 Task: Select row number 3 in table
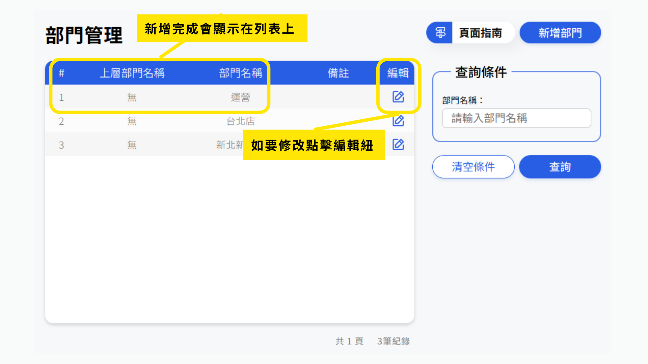tap(61, 145)
